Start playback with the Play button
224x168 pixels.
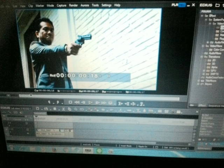pos(90,103)
